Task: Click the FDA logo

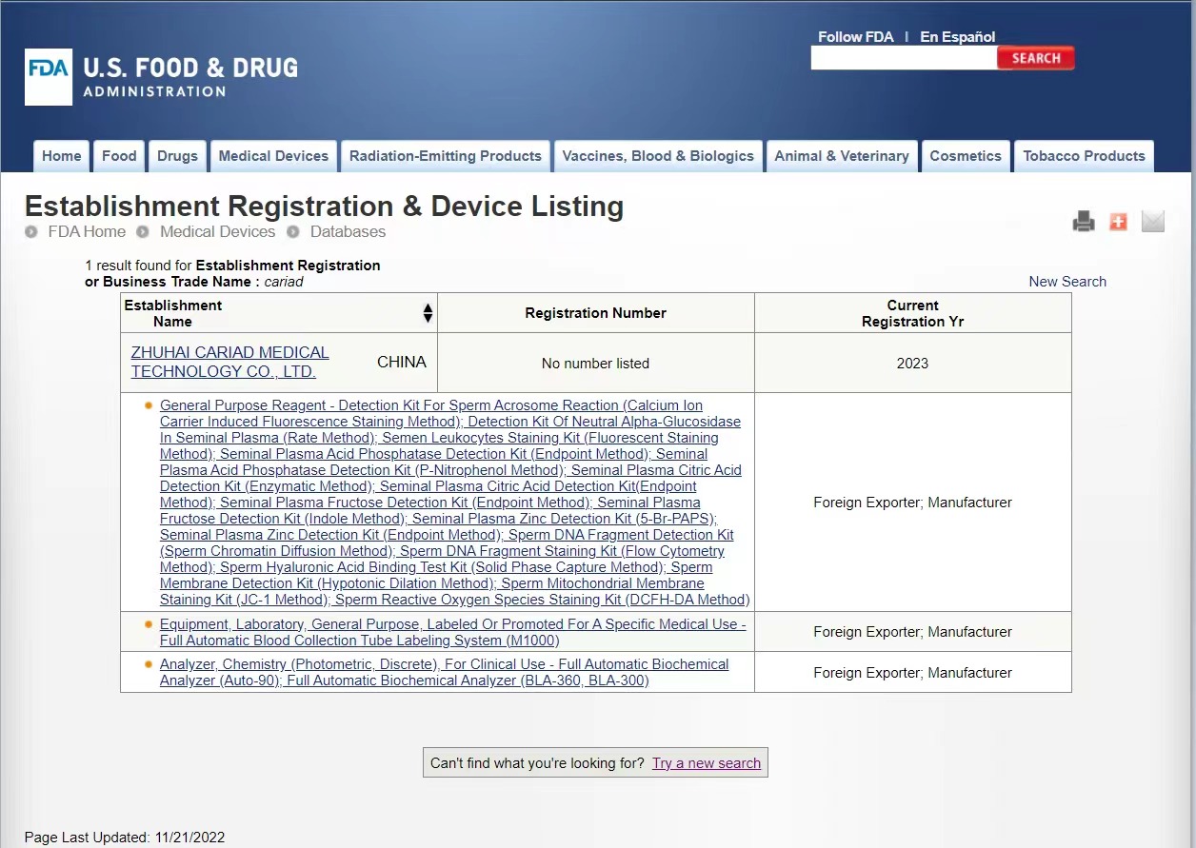Action: point(49,77)
